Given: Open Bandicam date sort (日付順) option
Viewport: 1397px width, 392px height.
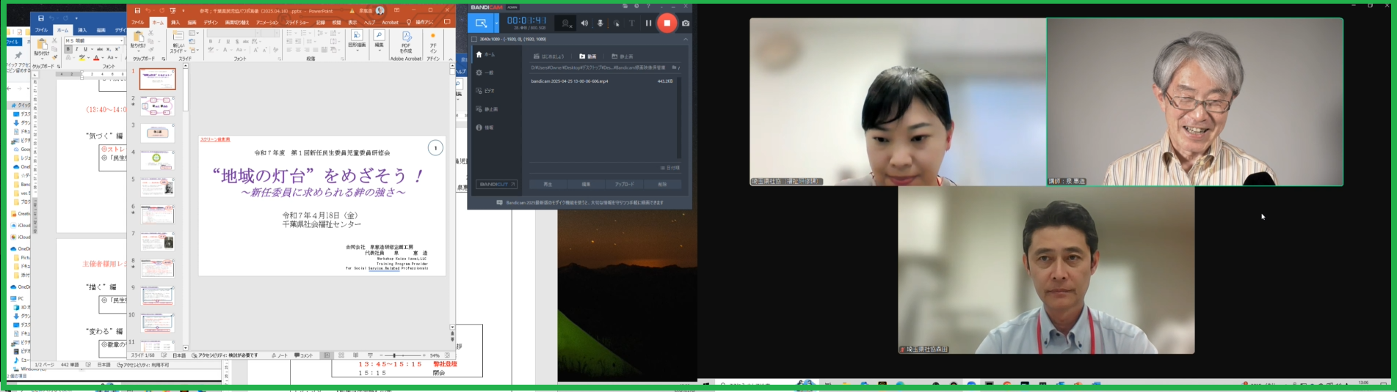Looking at the screenshot, I should 670,168.
